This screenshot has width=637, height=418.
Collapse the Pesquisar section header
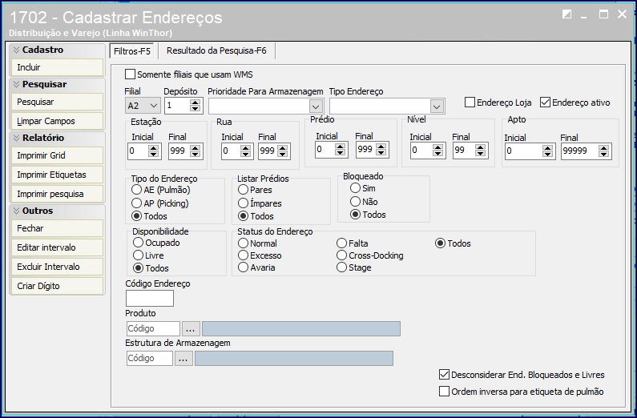tap(57, 84)
